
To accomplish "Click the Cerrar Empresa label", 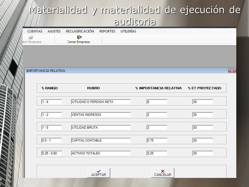I will pos(78,42).
